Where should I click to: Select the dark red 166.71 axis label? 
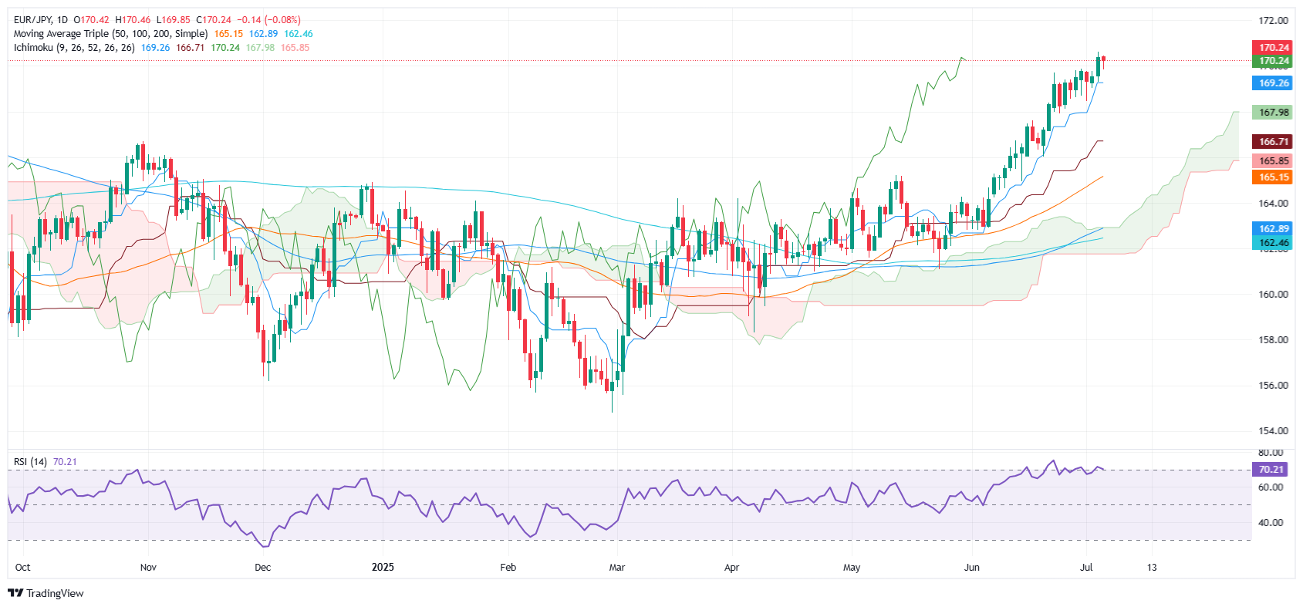tap(1273, 142)
